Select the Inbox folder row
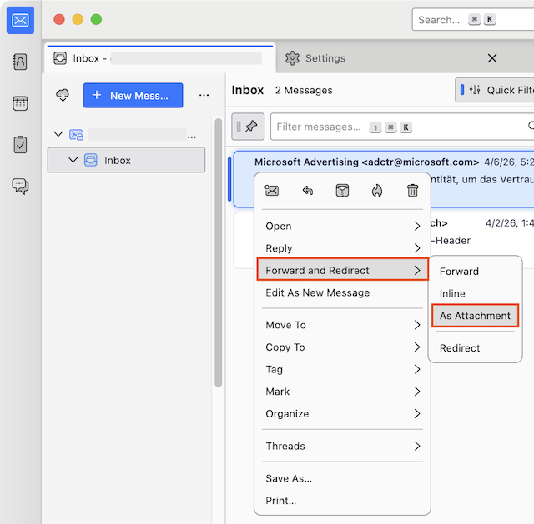This screenshot has height=524, width=534. 126,160
